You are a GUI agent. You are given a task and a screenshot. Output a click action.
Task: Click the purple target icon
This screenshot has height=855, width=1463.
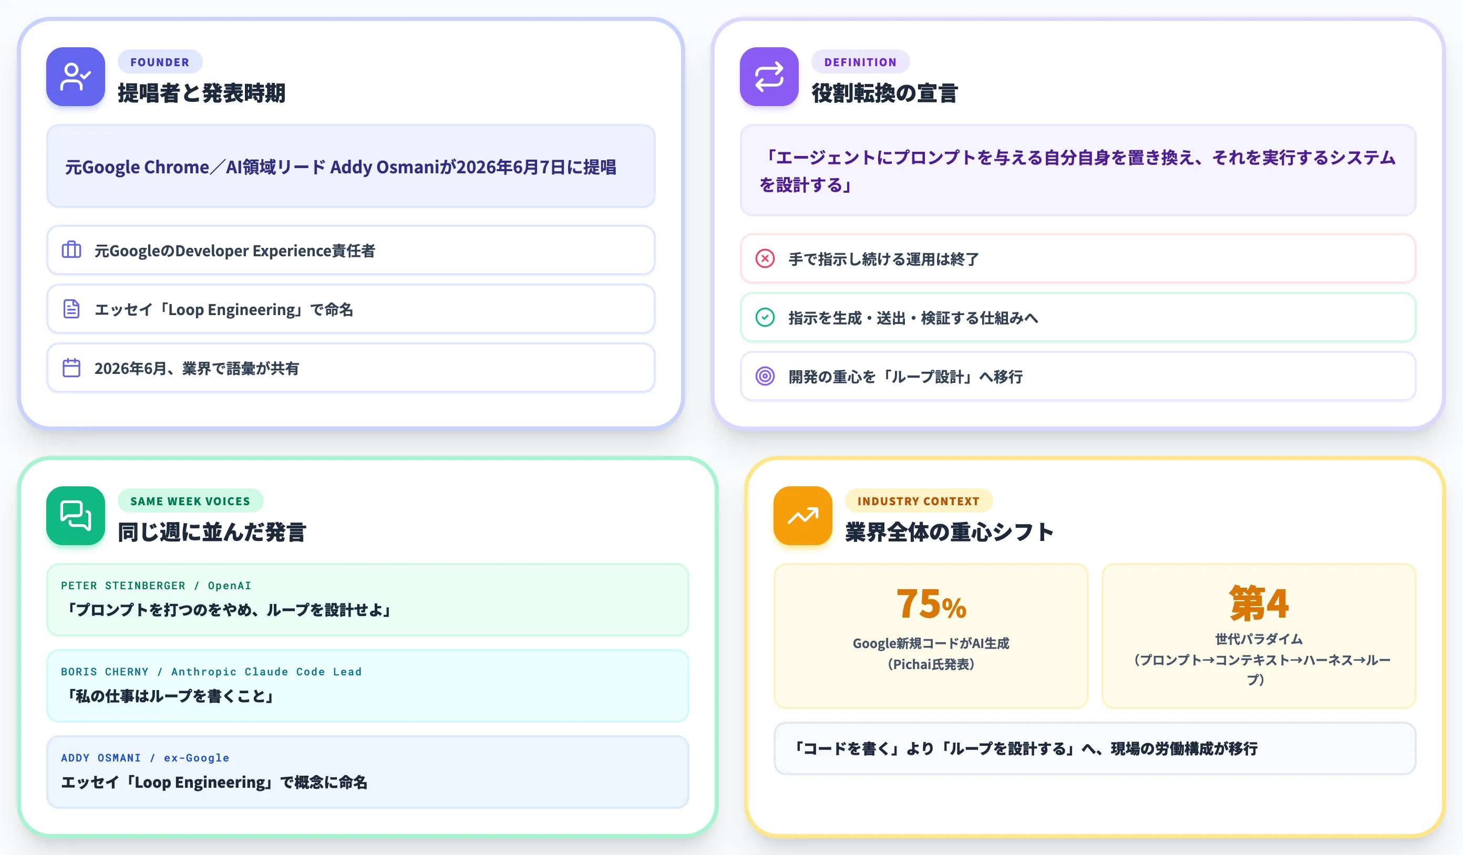click(765, 376)
